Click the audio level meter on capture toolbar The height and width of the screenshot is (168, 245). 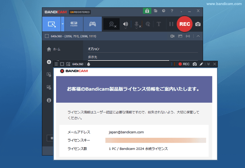click(x=173, y=64)
